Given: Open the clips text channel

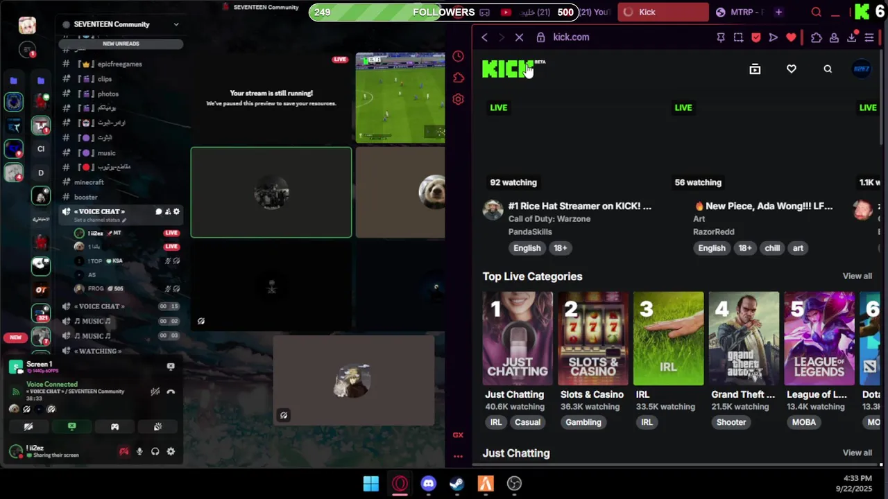Looking at the screenshot, I should click(x=121, y=79).
